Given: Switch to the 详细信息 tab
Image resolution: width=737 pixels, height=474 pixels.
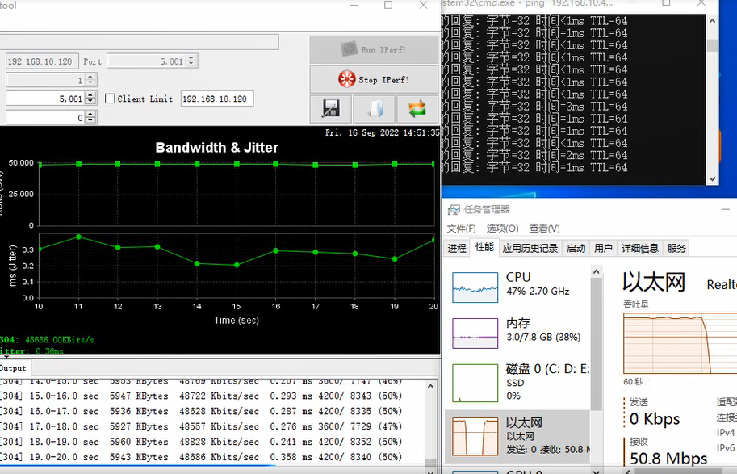Looking at the screenshot, I should pos(639,248).
